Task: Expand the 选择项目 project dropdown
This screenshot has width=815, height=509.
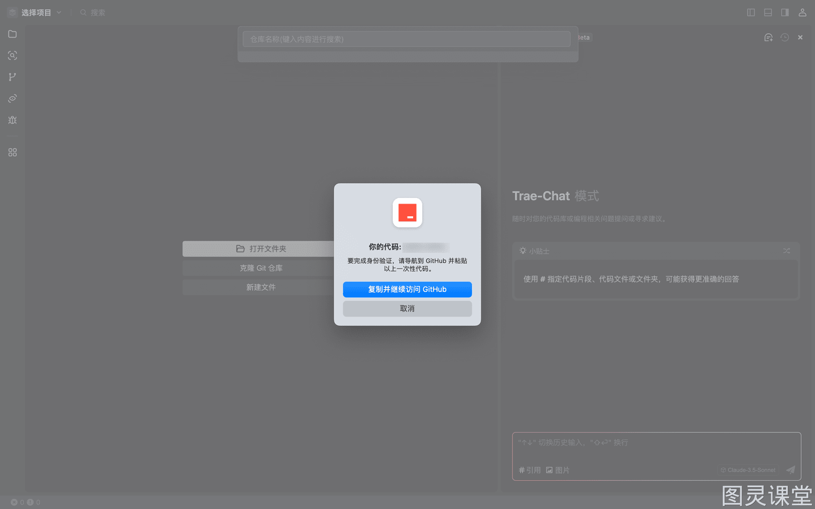Action: tap(59, 13)
